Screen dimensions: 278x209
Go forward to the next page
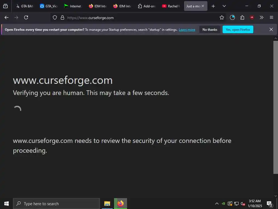tap(16, 17)
